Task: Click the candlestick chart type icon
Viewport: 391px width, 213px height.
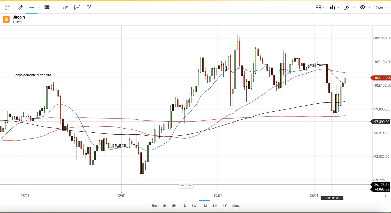Action: point(332,8)
